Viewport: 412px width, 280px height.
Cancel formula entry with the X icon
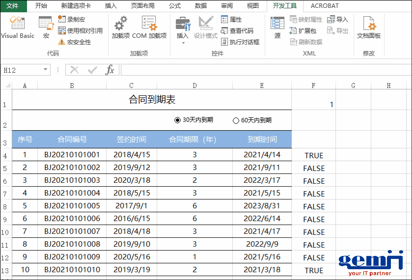[x=75, y=70]
